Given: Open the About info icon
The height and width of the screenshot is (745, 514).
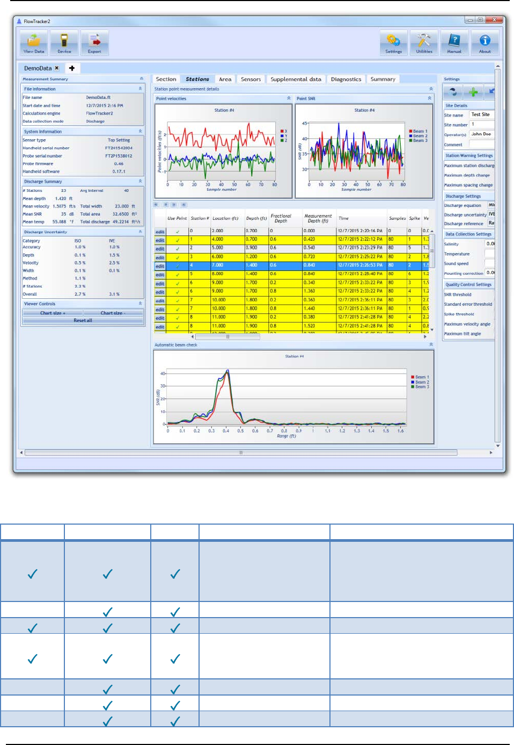Looking at the screenshot, I should click(485, 42).
